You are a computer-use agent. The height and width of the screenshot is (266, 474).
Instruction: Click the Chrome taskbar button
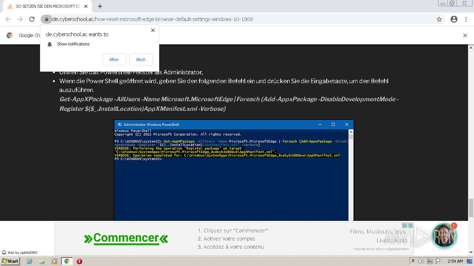[x=67, y=261]
